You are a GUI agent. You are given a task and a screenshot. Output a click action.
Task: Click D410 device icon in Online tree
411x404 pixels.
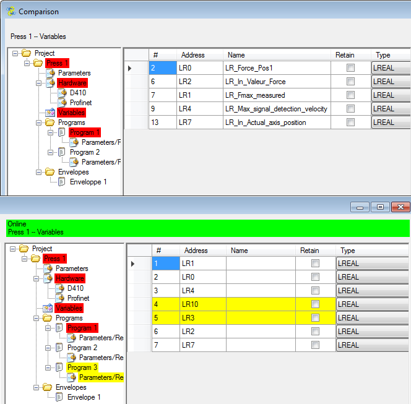[60, 288]
